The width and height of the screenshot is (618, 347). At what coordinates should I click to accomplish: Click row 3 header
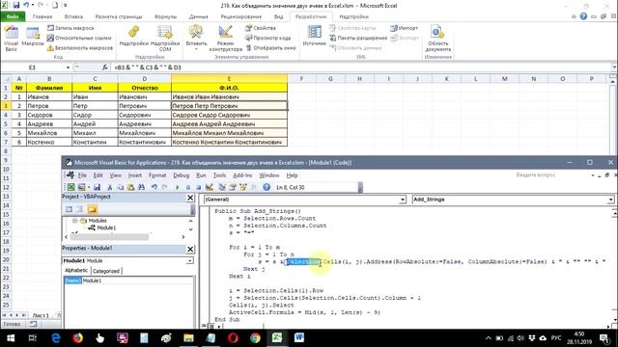pyautogui.click(x=6, y=106)
